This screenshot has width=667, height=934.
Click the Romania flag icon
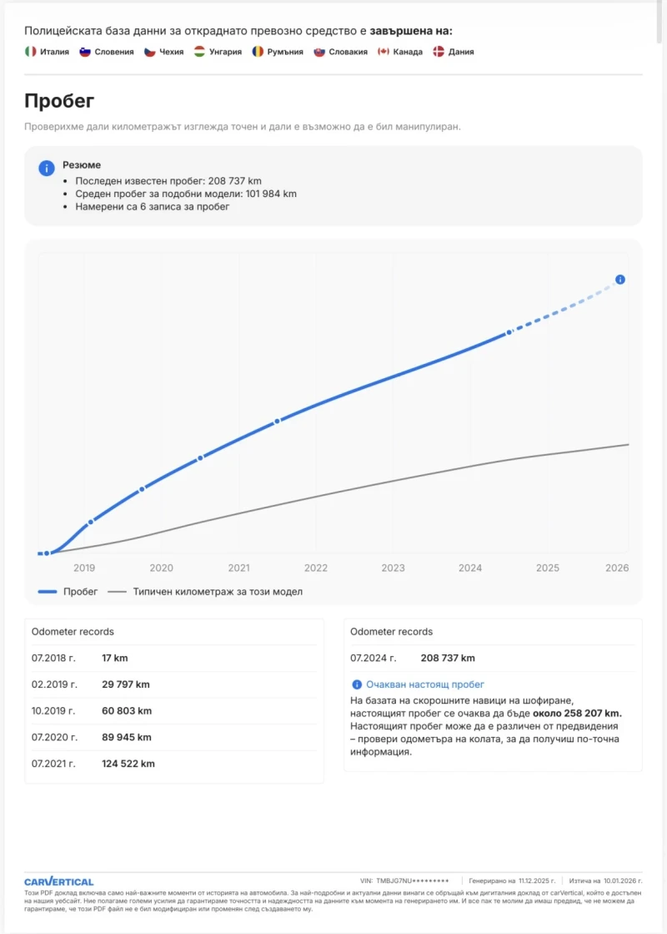click(x=258, y=52)
